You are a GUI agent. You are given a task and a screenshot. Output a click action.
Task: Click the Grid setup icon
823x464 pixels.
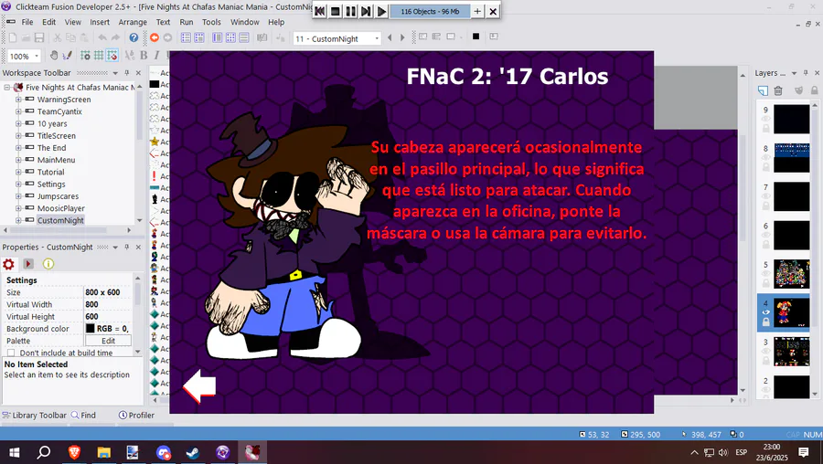(85, 56)
